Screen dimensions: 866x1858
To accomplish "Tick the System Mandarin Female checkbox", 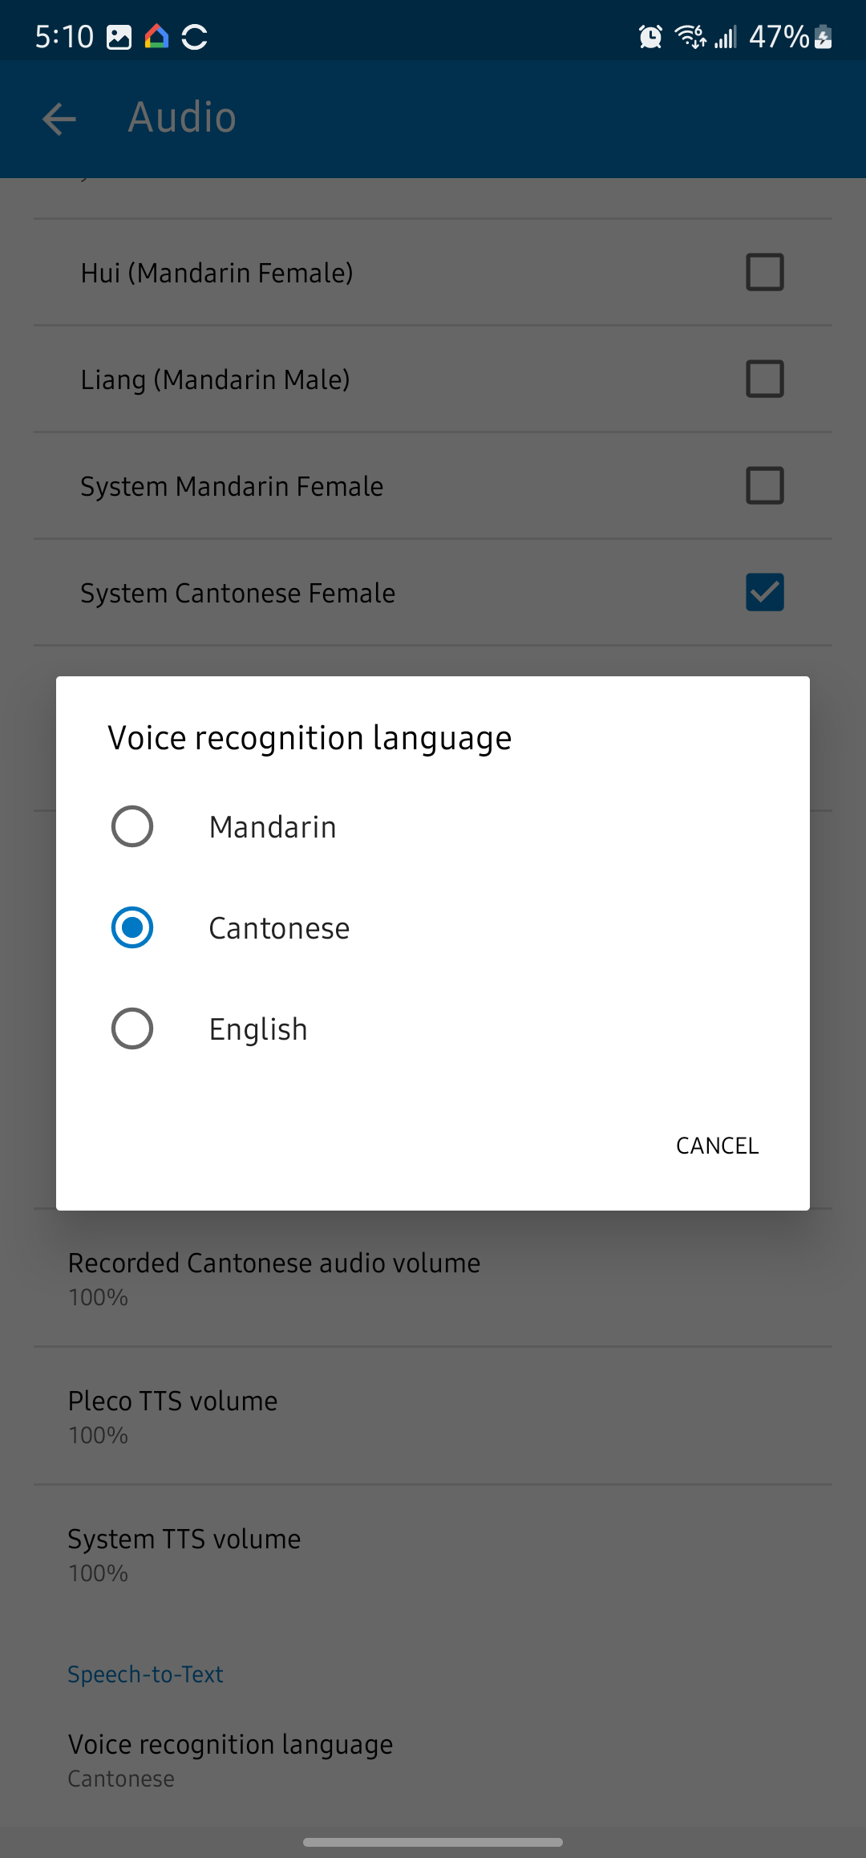I will point(764,485).
